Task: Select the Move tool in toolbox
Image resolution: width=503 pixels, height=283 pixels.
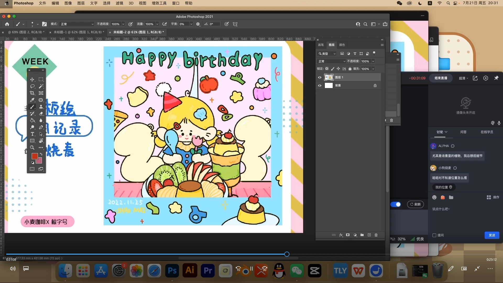Action: [x=32, y=79]
